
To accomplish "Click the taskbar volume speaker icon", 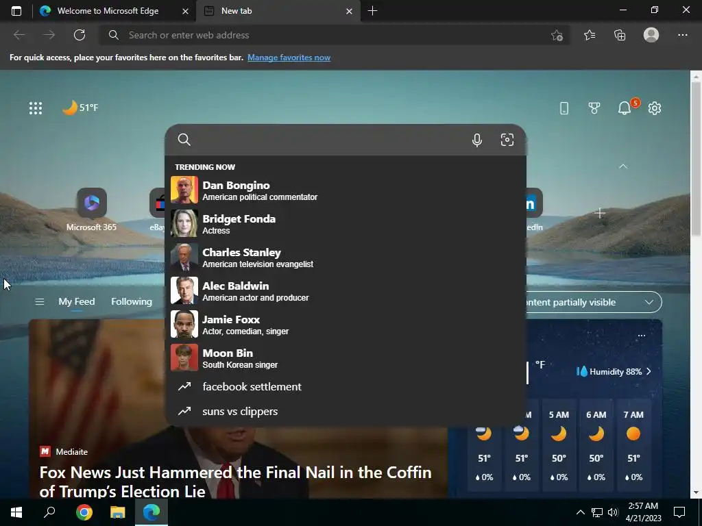I will pyautogui.click(x=614, y=512).
